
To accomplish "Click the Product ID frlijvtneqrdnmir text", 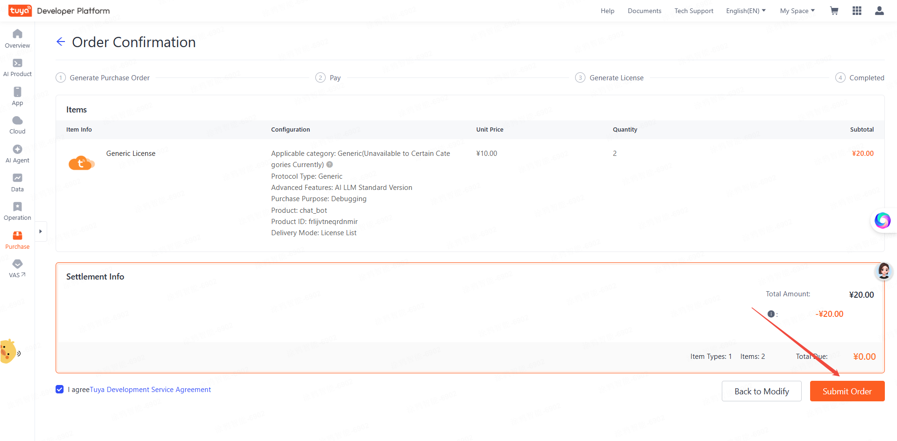I will coord(314,222).
